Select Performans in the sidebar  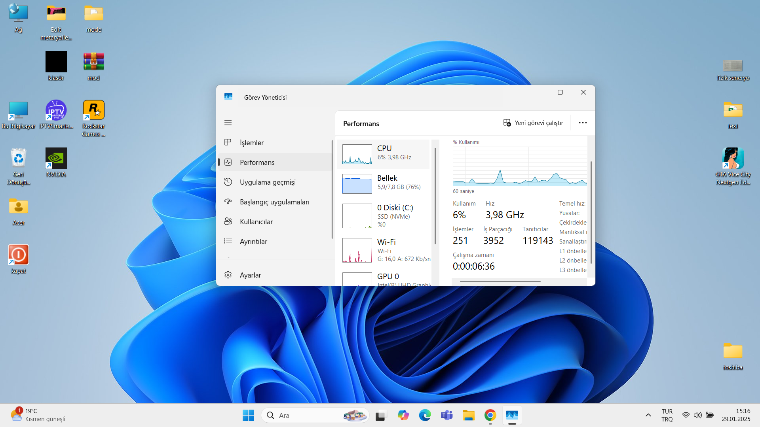(275, 162)
